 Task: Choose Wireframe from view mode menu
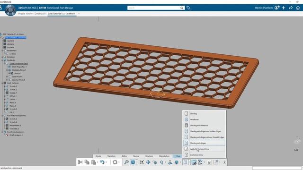[x=204, y=119]
